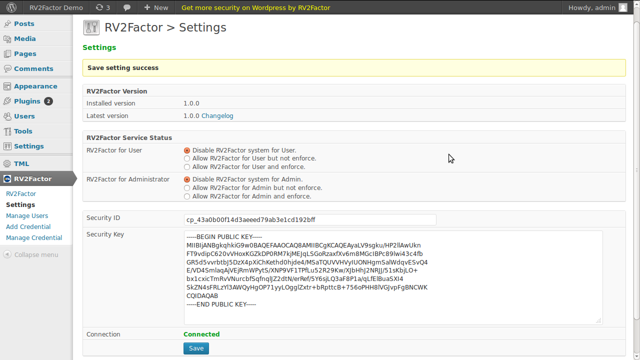640x360 pixels.
Task: Open Add Credential submenu
Action: [28, 226]
